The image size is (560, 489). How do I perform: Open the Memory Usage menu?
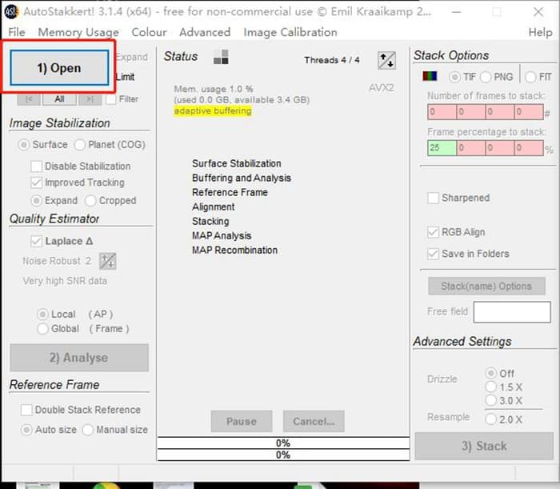point(78,32)
